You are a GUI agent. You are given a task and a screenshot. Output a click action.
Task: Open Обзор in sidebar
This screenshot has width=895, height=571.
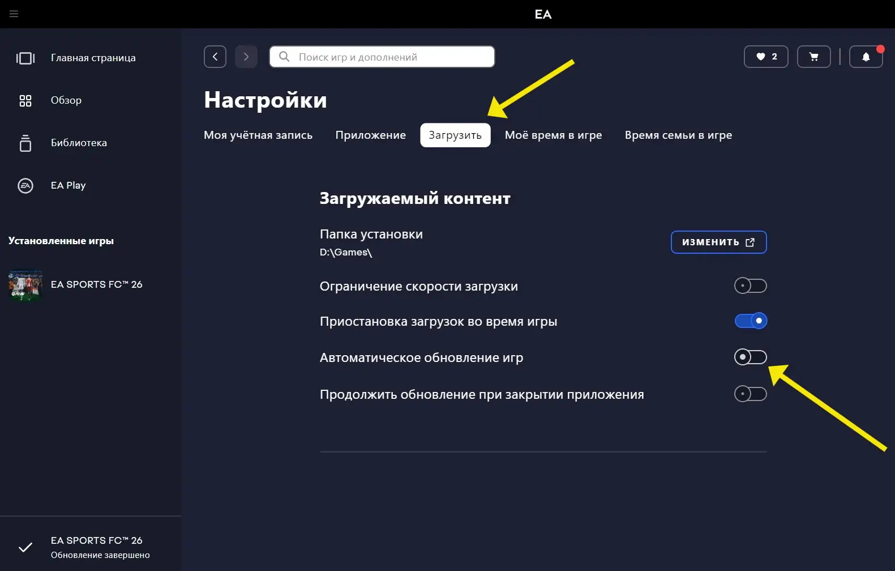pos(66,100)
